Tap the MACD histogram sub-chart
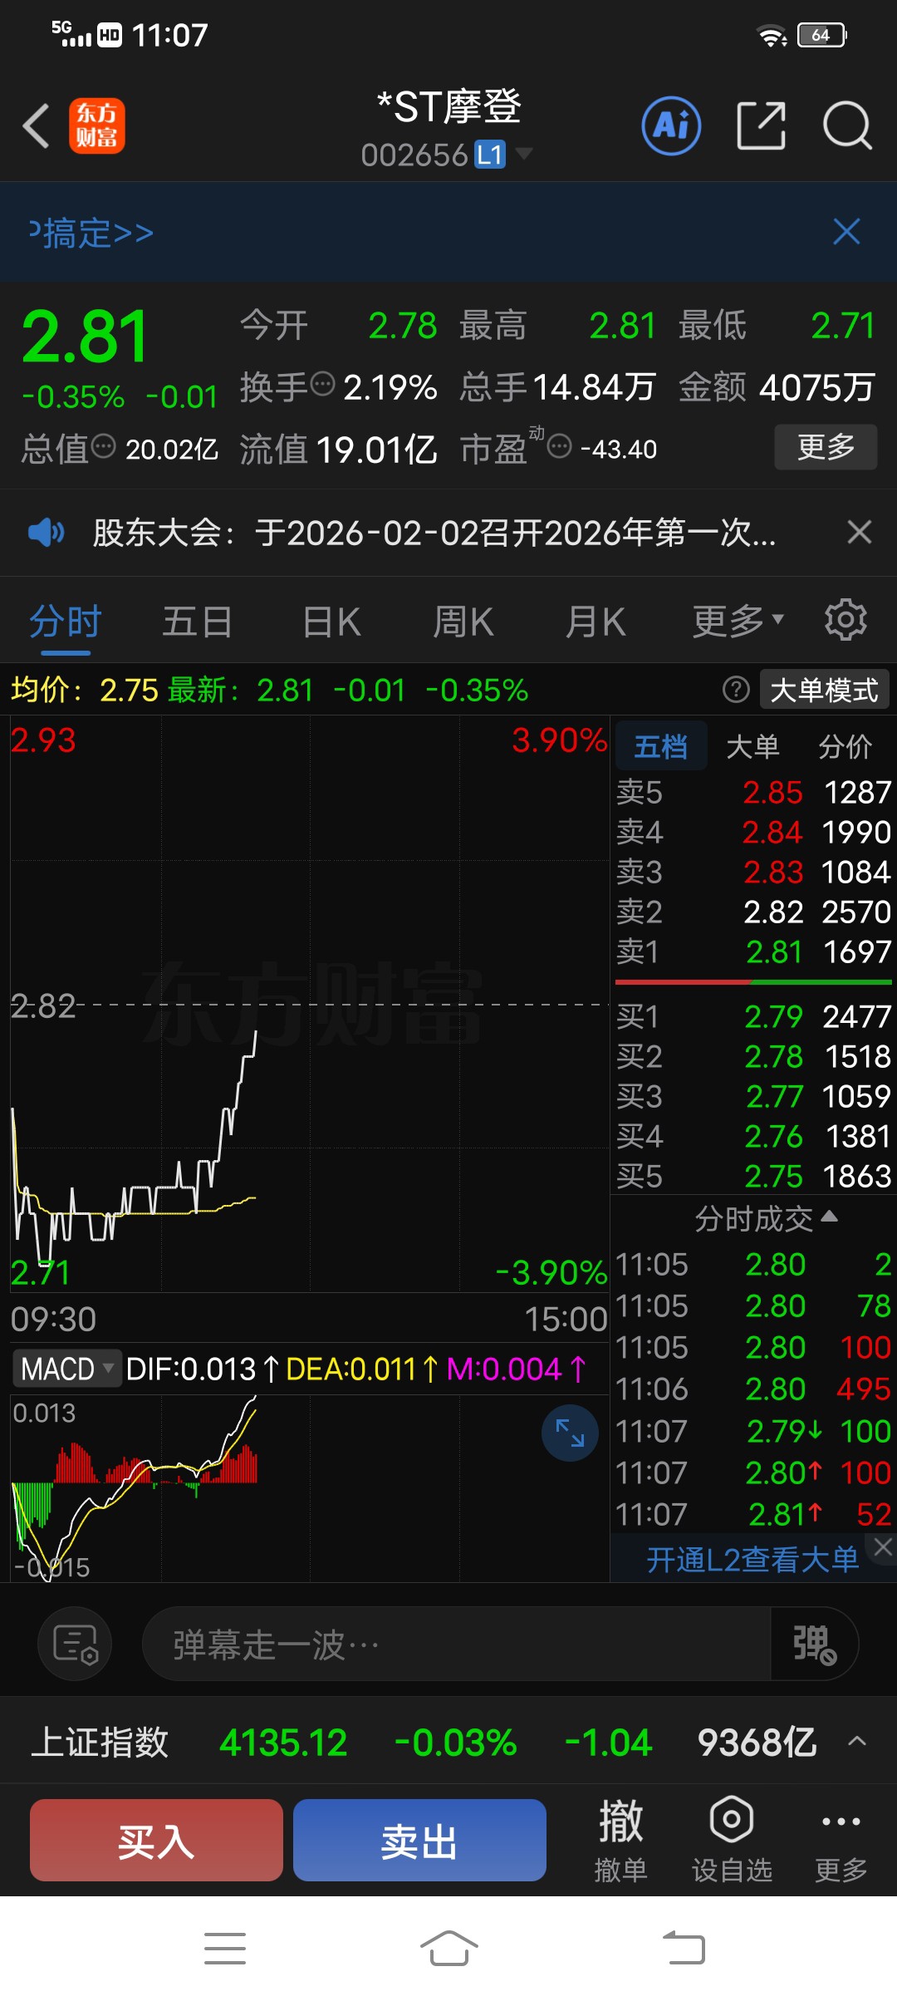The image size is (897, 2001). 309,1487
